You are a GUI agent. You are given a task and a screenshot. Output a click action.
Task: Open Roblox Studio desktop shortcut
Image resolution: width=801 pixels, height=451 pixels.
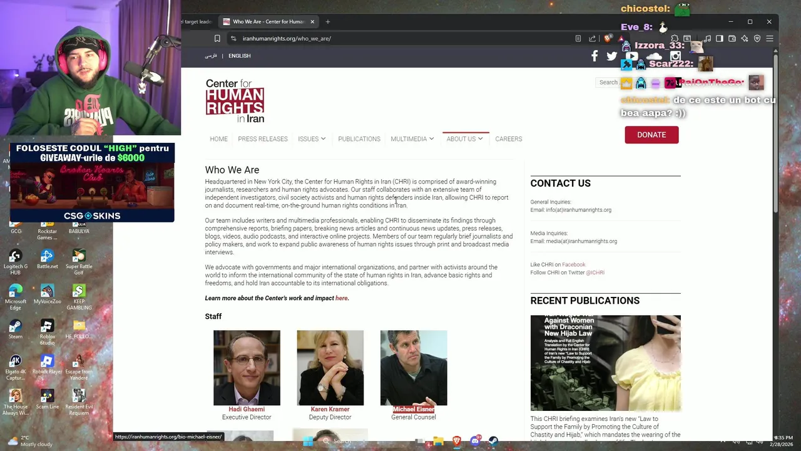click(x=47, y=332)
